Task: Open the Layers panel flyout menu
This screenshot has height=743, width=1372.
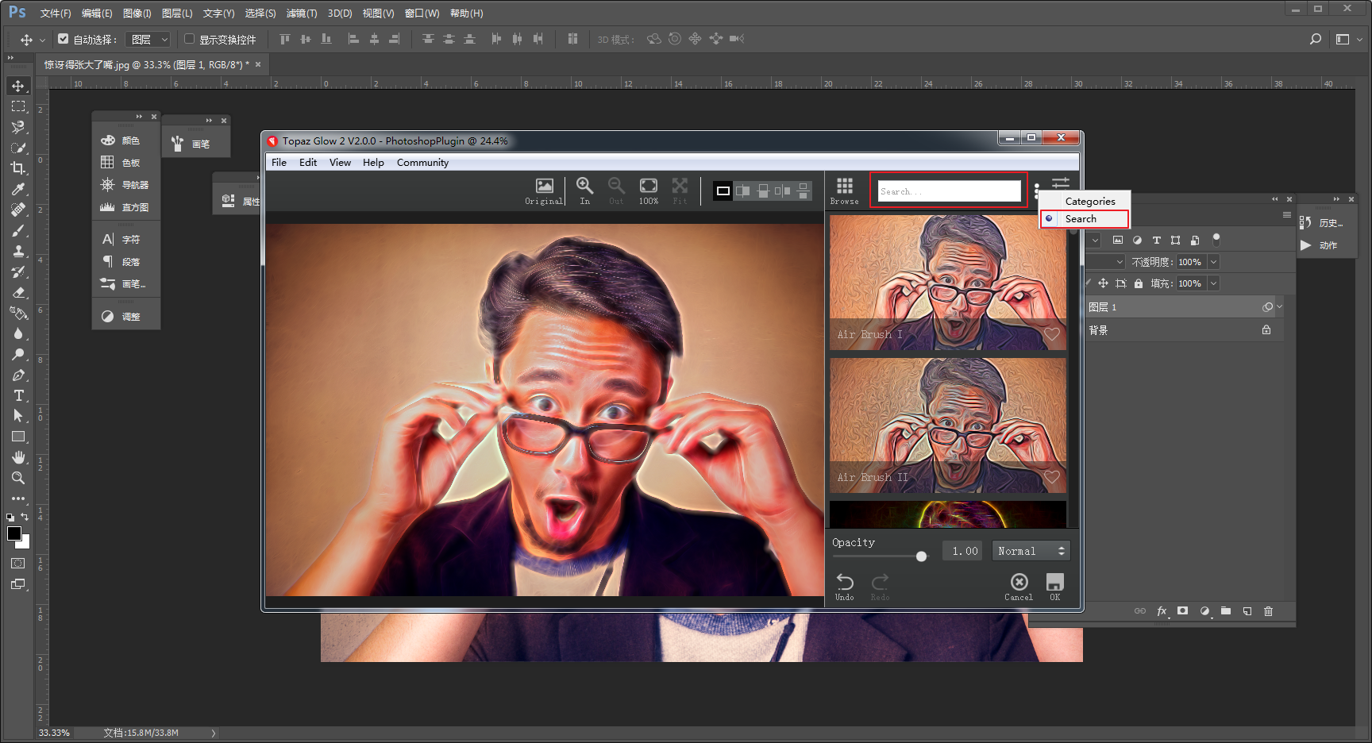Action: [1287, 215]
